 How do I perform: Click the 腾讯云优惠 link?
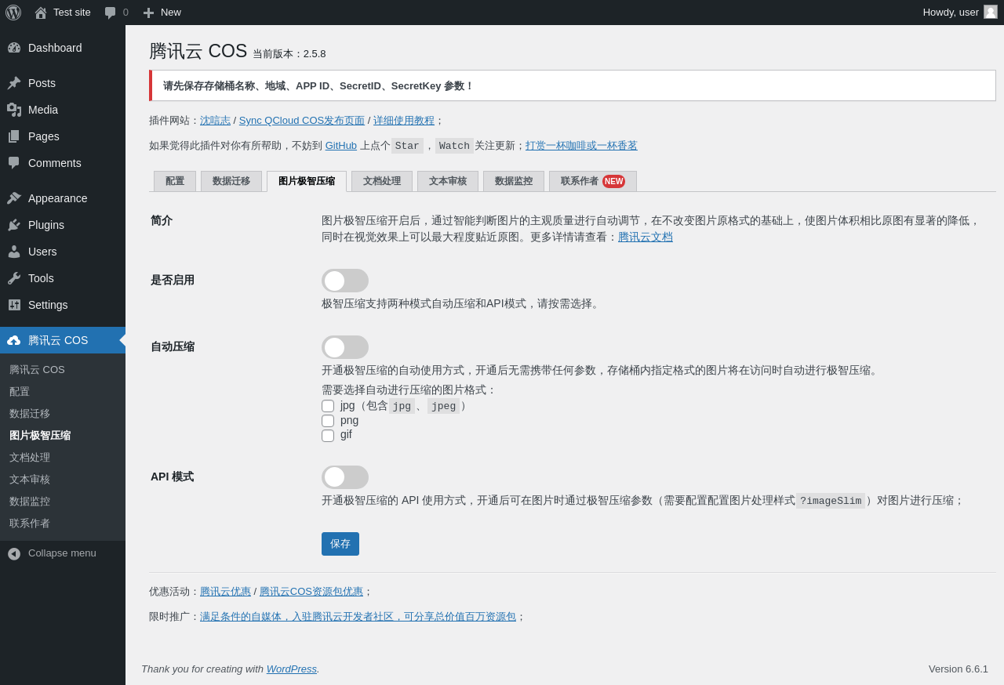[x=225, y=592]
